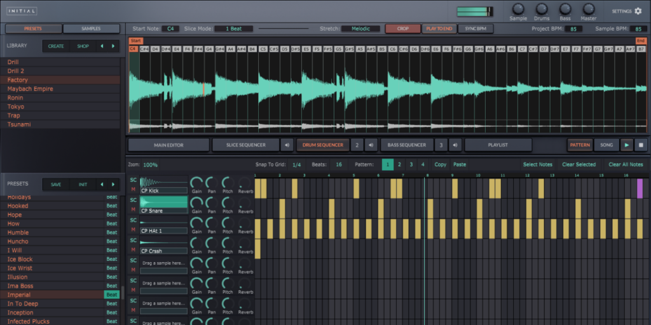Adjust the Master volume knob
Viewport: 651px width, 325px height.
(x=588, y=9)
